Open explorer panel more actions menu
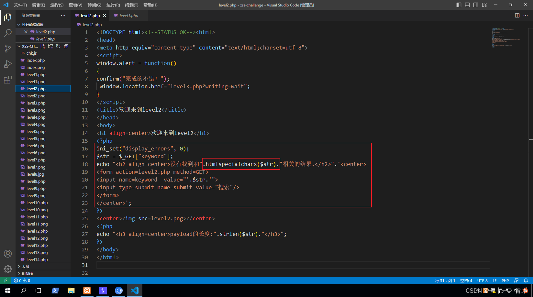This screenshot has height=297, width=533. pos(63,16)
